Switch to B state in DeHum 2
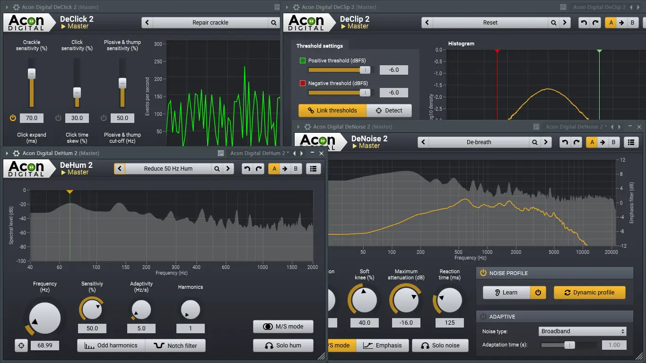The height and width of the screenshot is (363, 646). [x=297, y=169]
